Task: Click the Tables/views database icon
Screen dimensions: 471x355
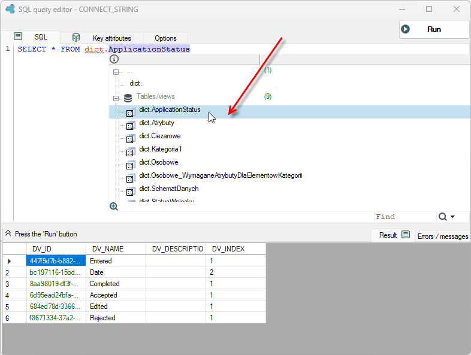Action: point(128,98)
